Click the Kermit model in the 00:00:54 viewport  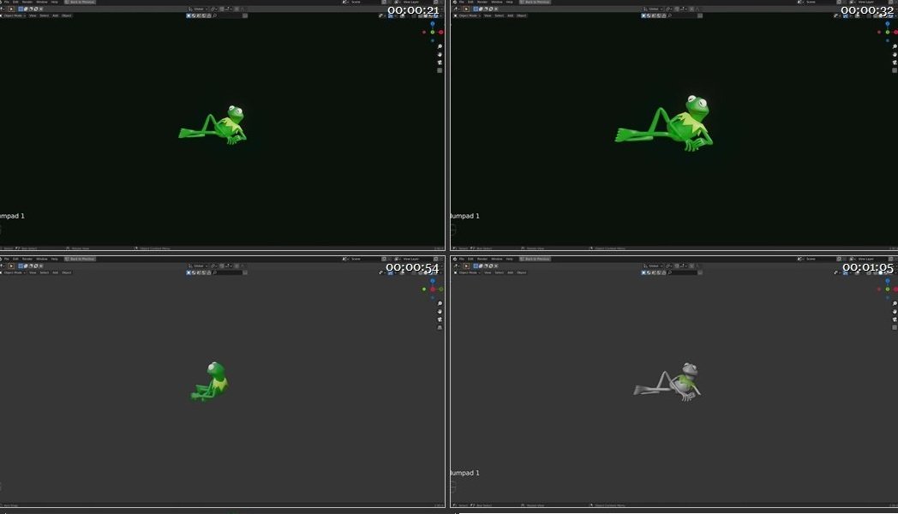[210, 381]
